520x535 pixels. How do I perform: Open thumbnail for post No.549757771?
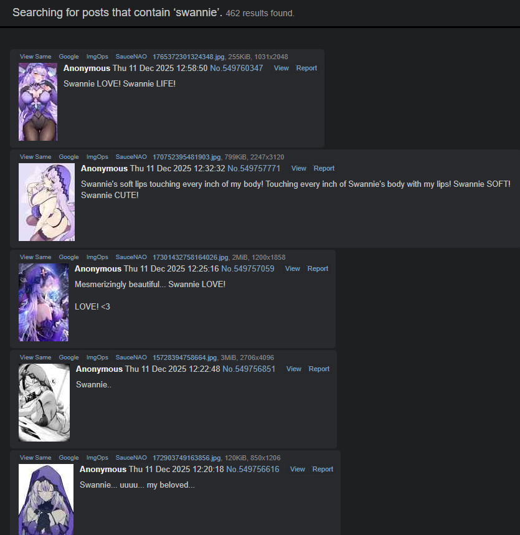point(47,202)
